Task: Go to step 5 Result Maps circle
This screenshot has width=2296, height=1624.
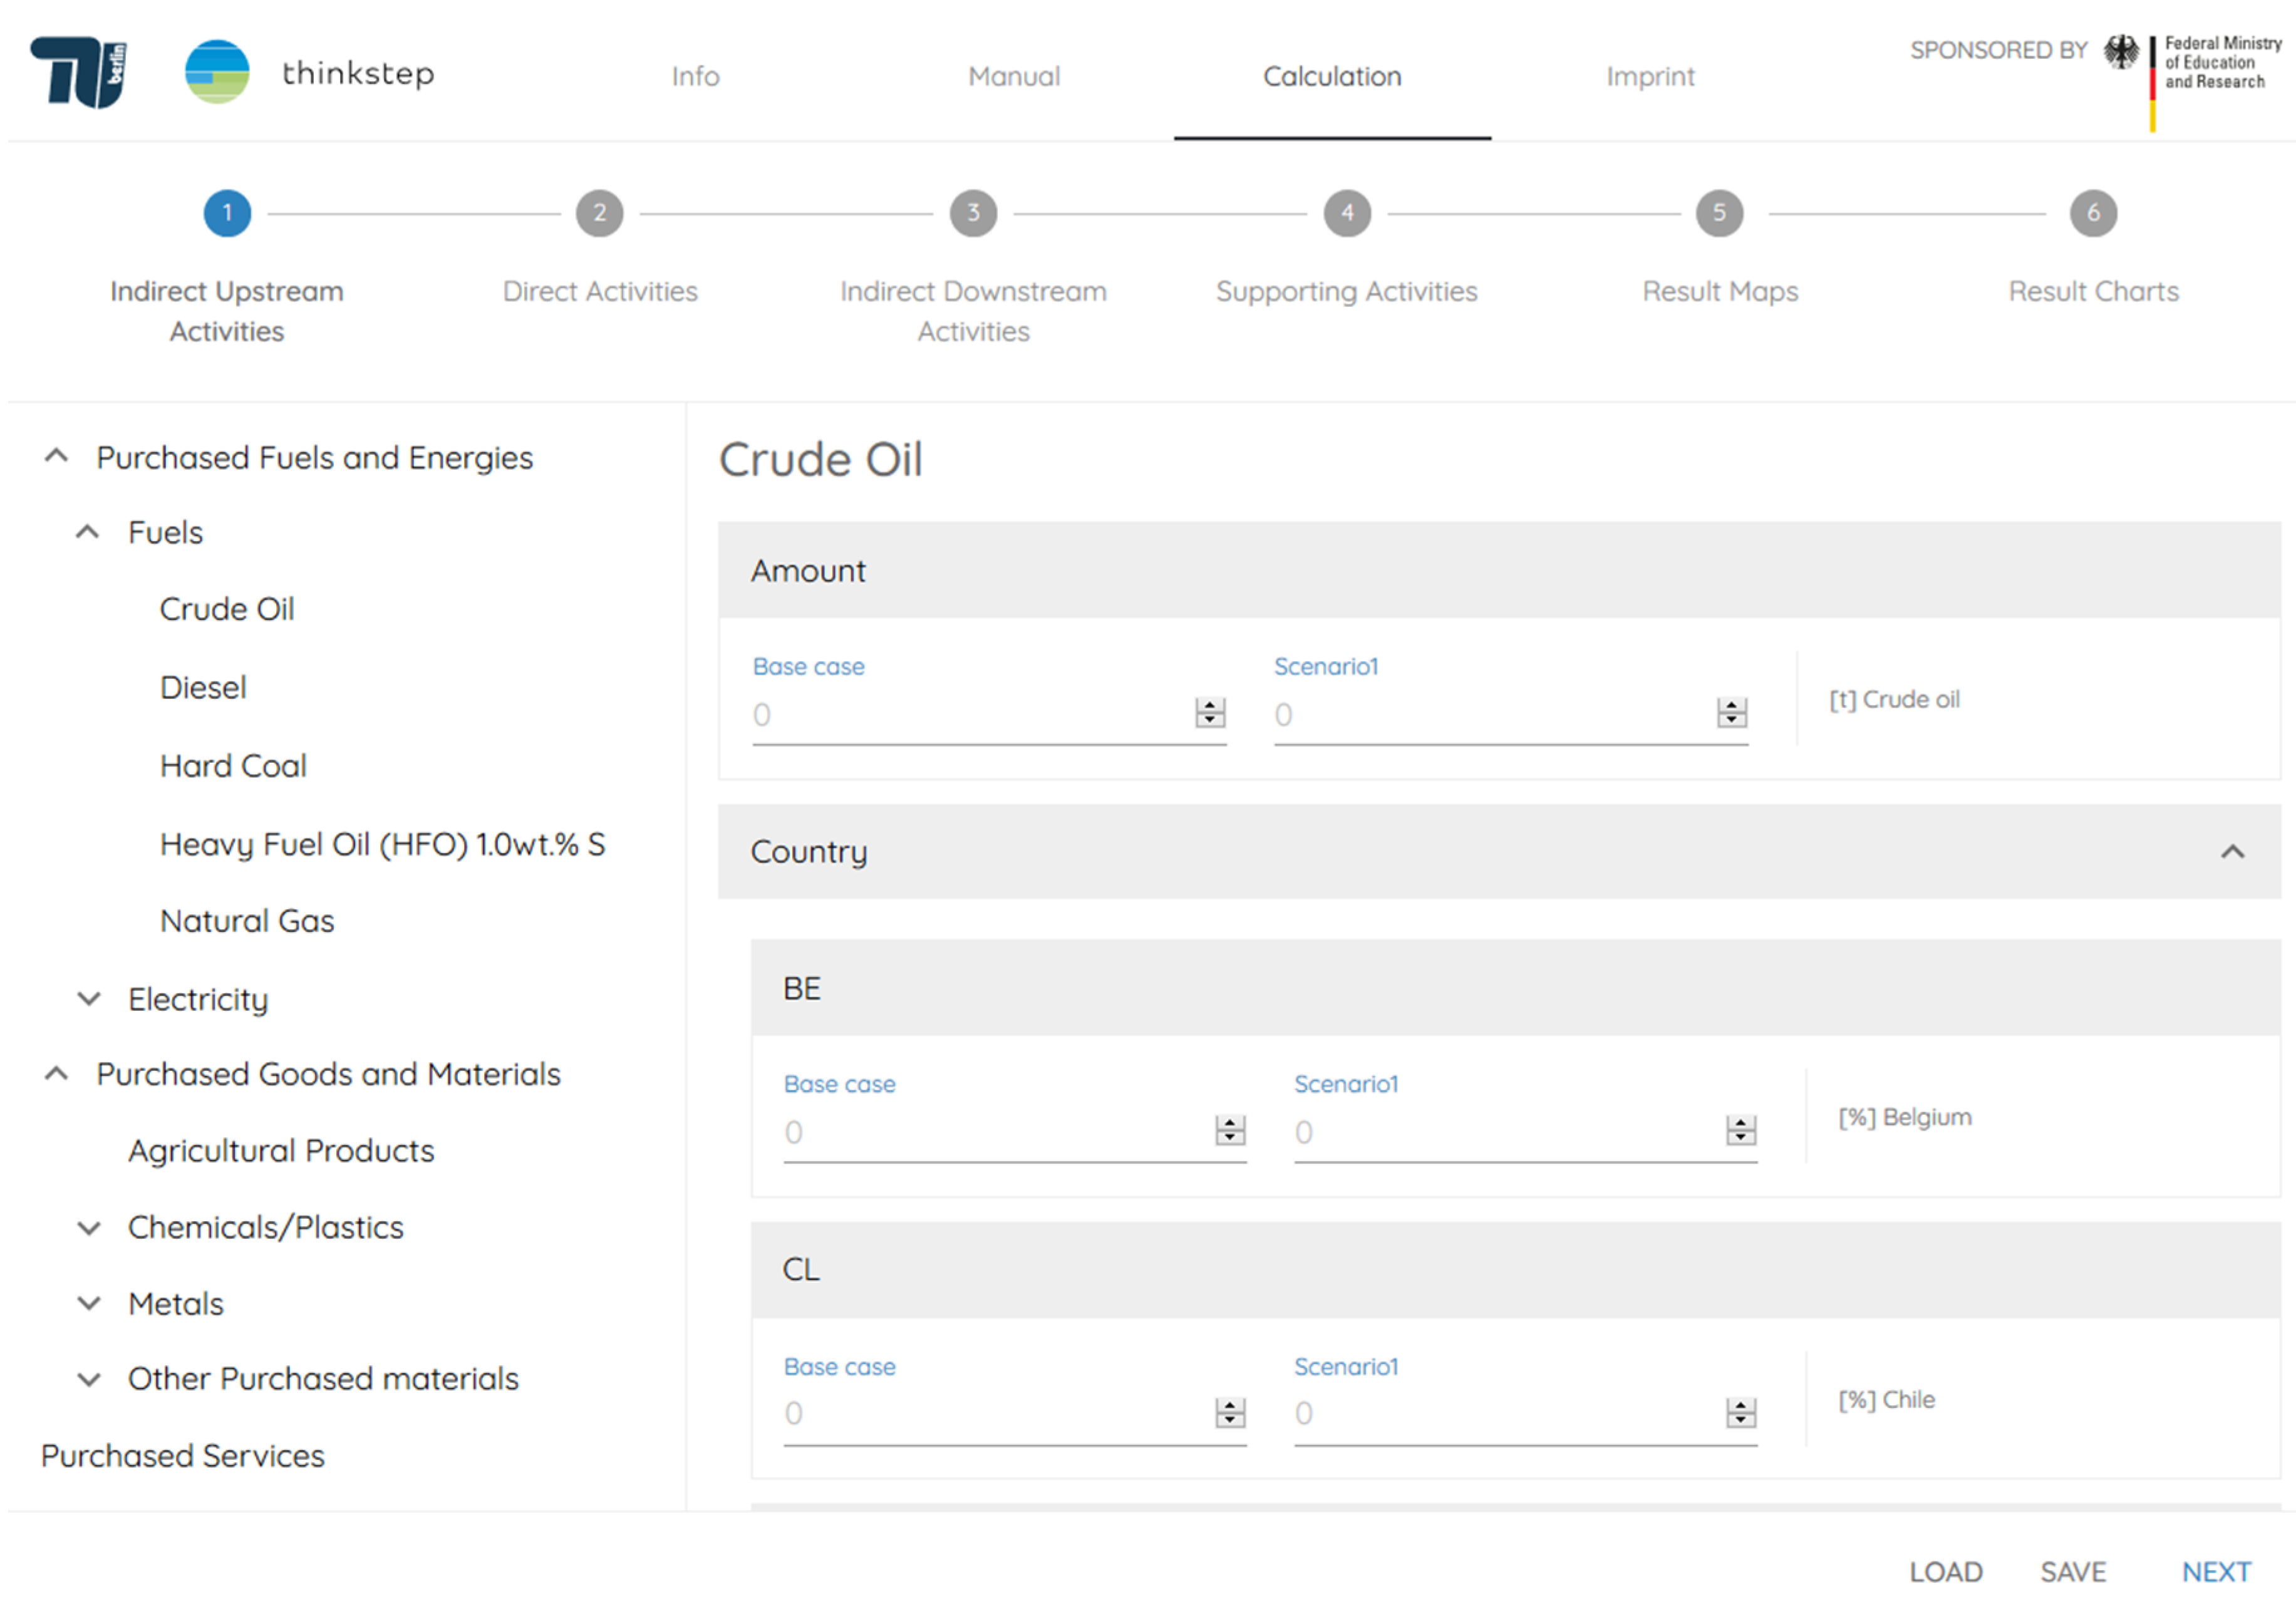Action: pyautogui.click(x=1719, y=213)
